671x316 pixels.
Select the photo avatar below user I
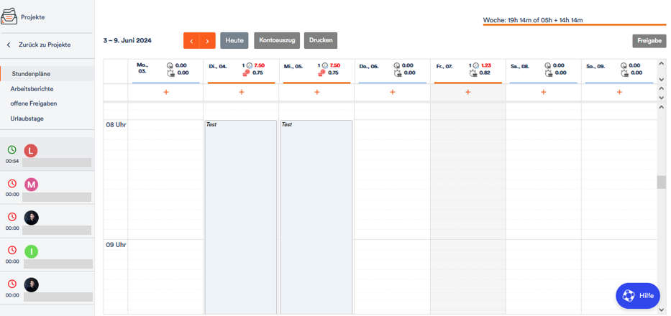[x=31, y=285]
